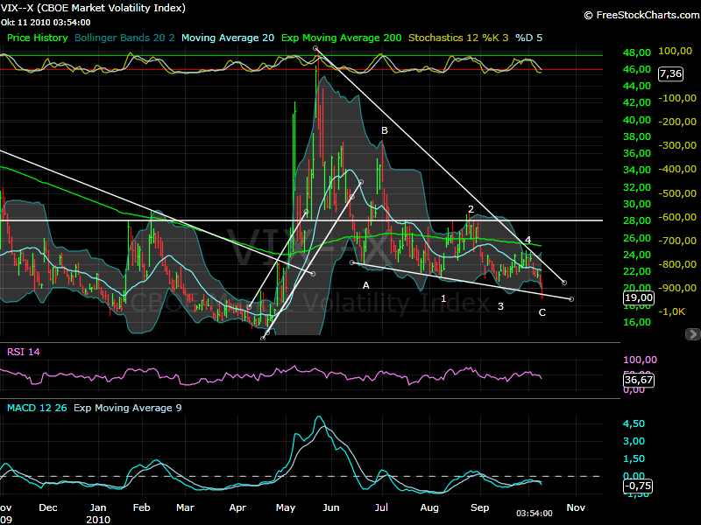
Task: Click the stochastic value box 7,36
Action: [670, 73]
